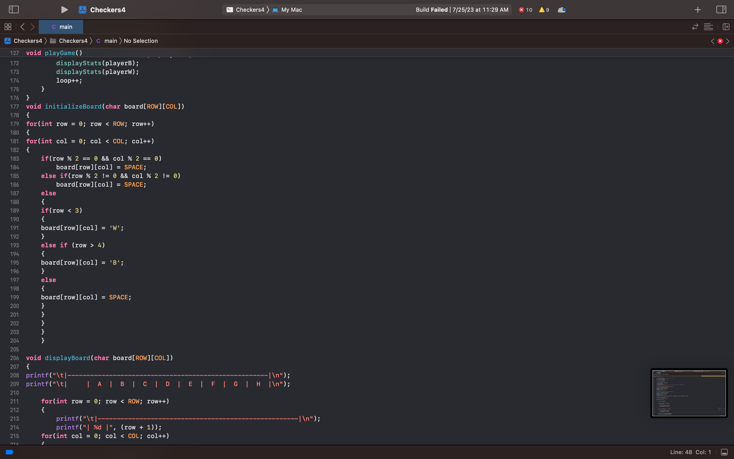Screen dimensions: 734x459
Task: Toggle the debug area at bottom
Action: pos(724,452)
